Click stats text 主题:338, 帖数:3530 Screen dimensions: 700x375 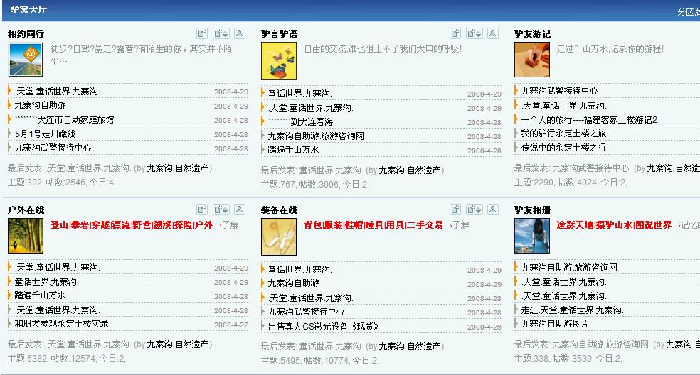pyautogui.click(x=568, y=359)
